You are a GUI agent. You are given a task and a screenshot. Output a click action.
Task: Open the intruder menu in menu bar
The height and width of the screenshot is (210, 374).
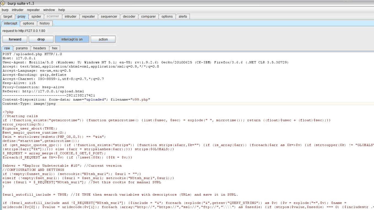[18, 10]
